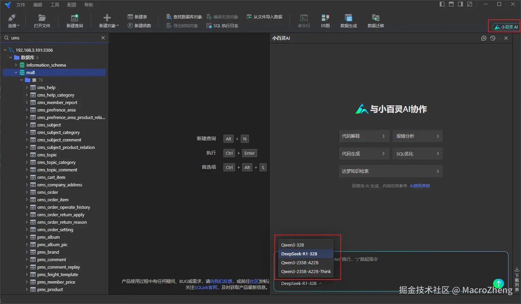Open the SQLark官网 link
The height and width of the screenshot is (304, 521).
[x=206, y=287]
